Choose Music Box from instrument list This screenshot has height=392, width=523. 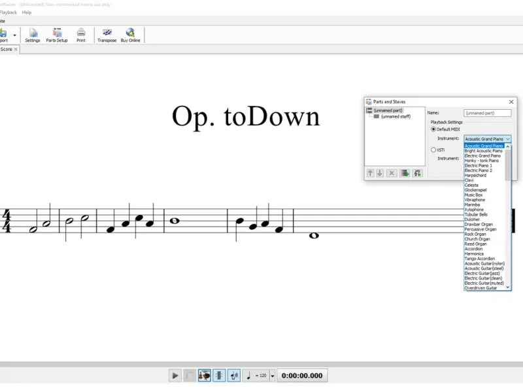click(x=473, y=195)
